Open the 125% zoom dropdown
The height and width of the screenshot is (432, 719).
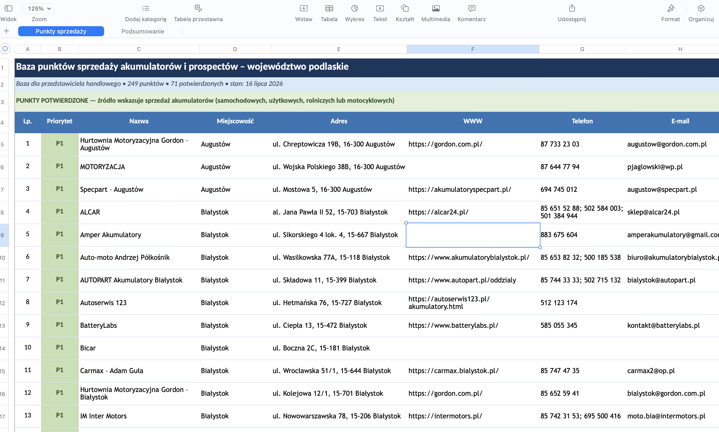tap(39, 9)
